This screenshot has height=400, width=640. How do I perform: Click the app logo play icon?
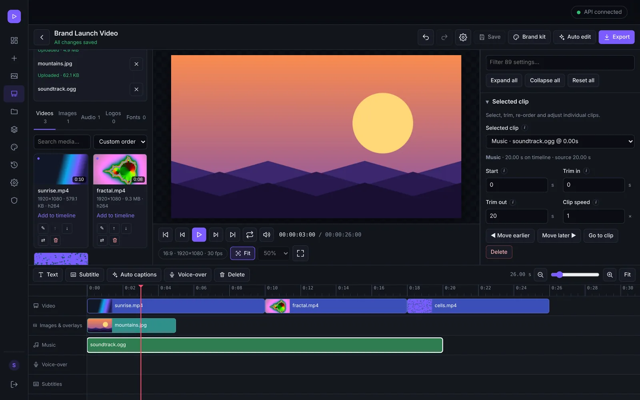tap(14, 16)
